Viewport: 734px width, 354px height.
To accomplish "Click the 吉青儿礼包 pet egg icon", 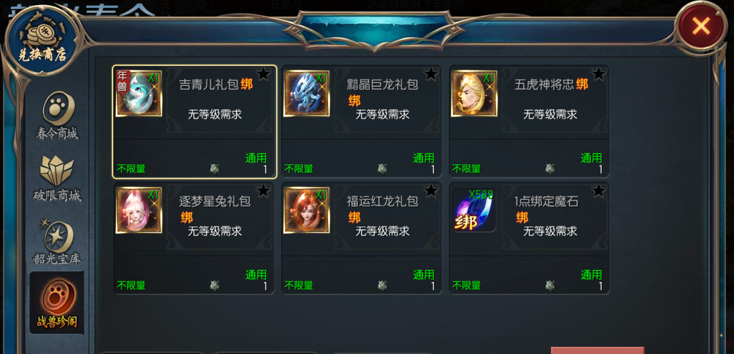I will 139,93.
